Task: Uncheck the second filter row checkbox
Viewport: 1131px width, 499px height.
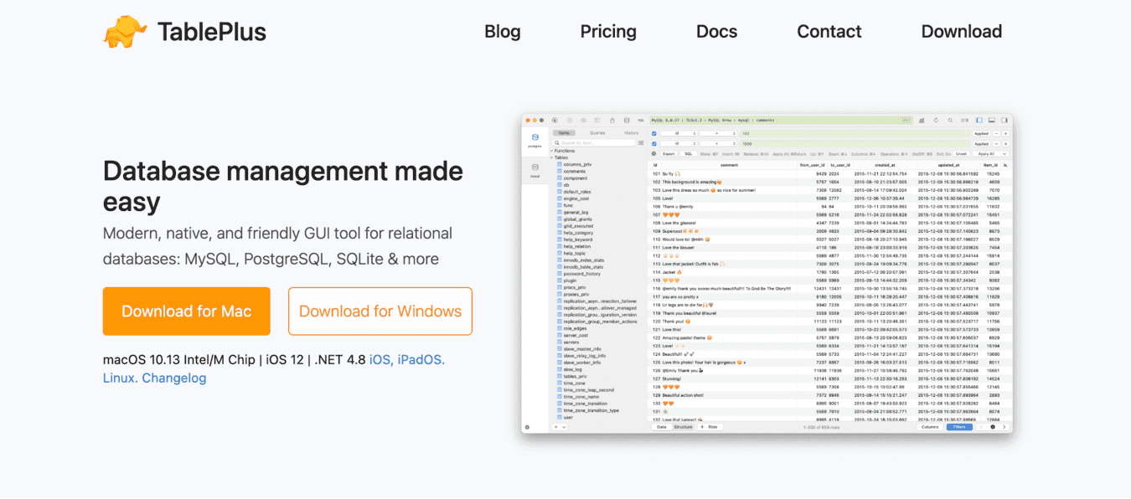Action: pyautogui.click(x=654, y=143)
